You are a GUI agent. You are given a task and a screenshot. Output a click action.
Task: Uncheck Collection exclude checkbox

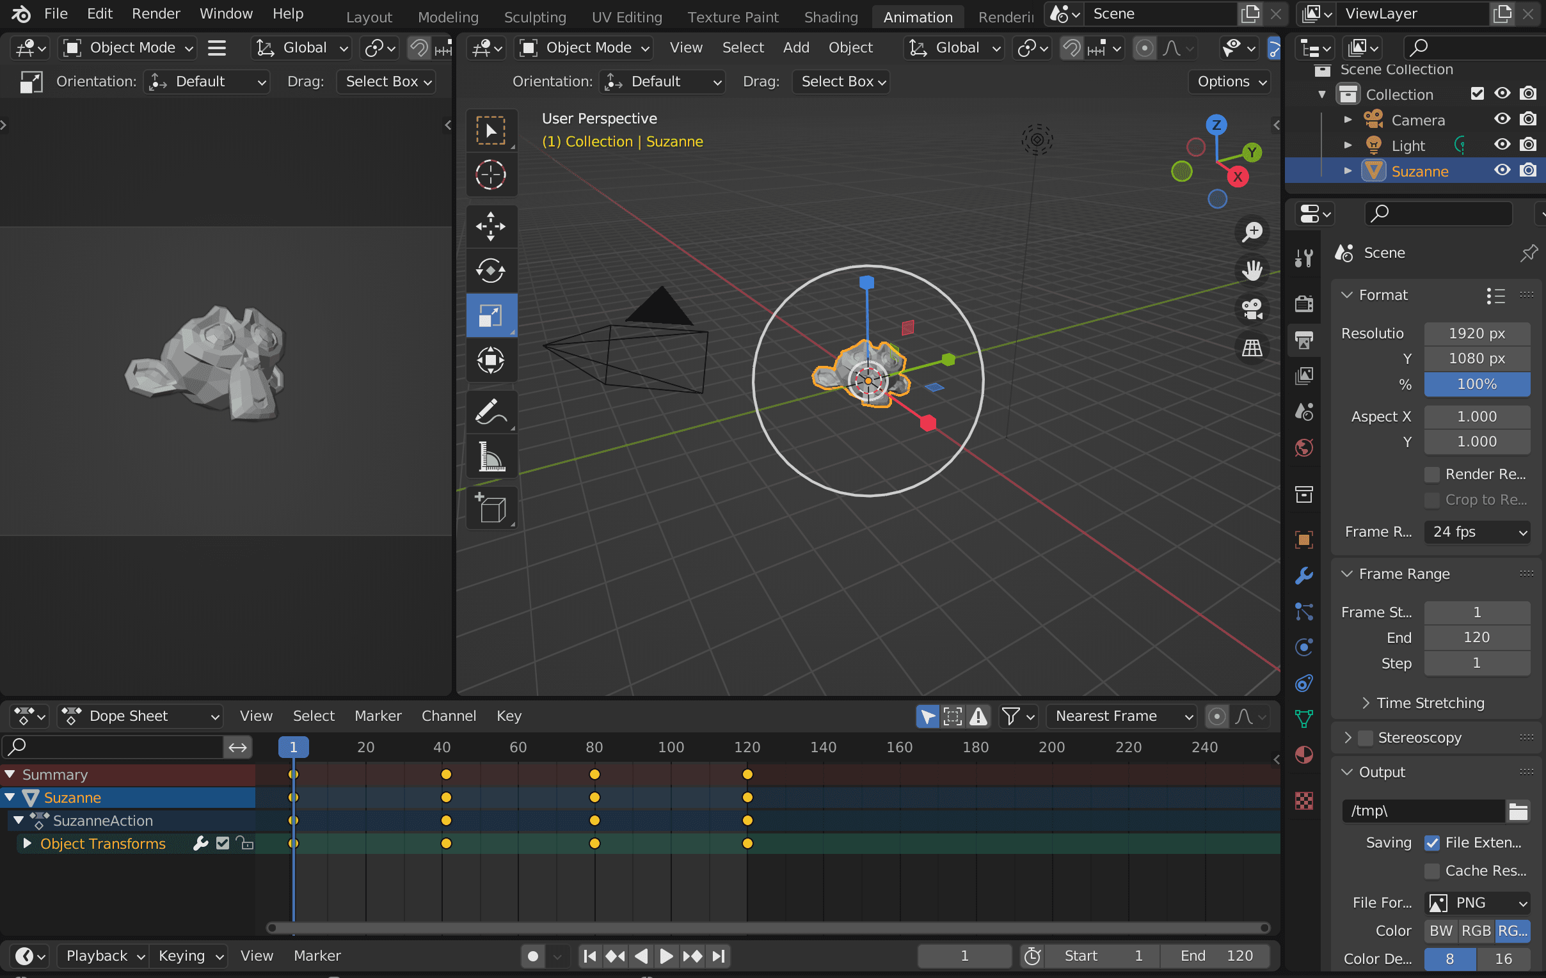[x=1477, y=93]
